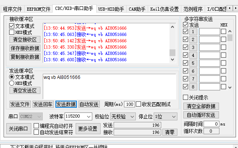238x148 pixels.
Task: Uncheck the checkbox for string row 1
Action: (x=185, y=32)
